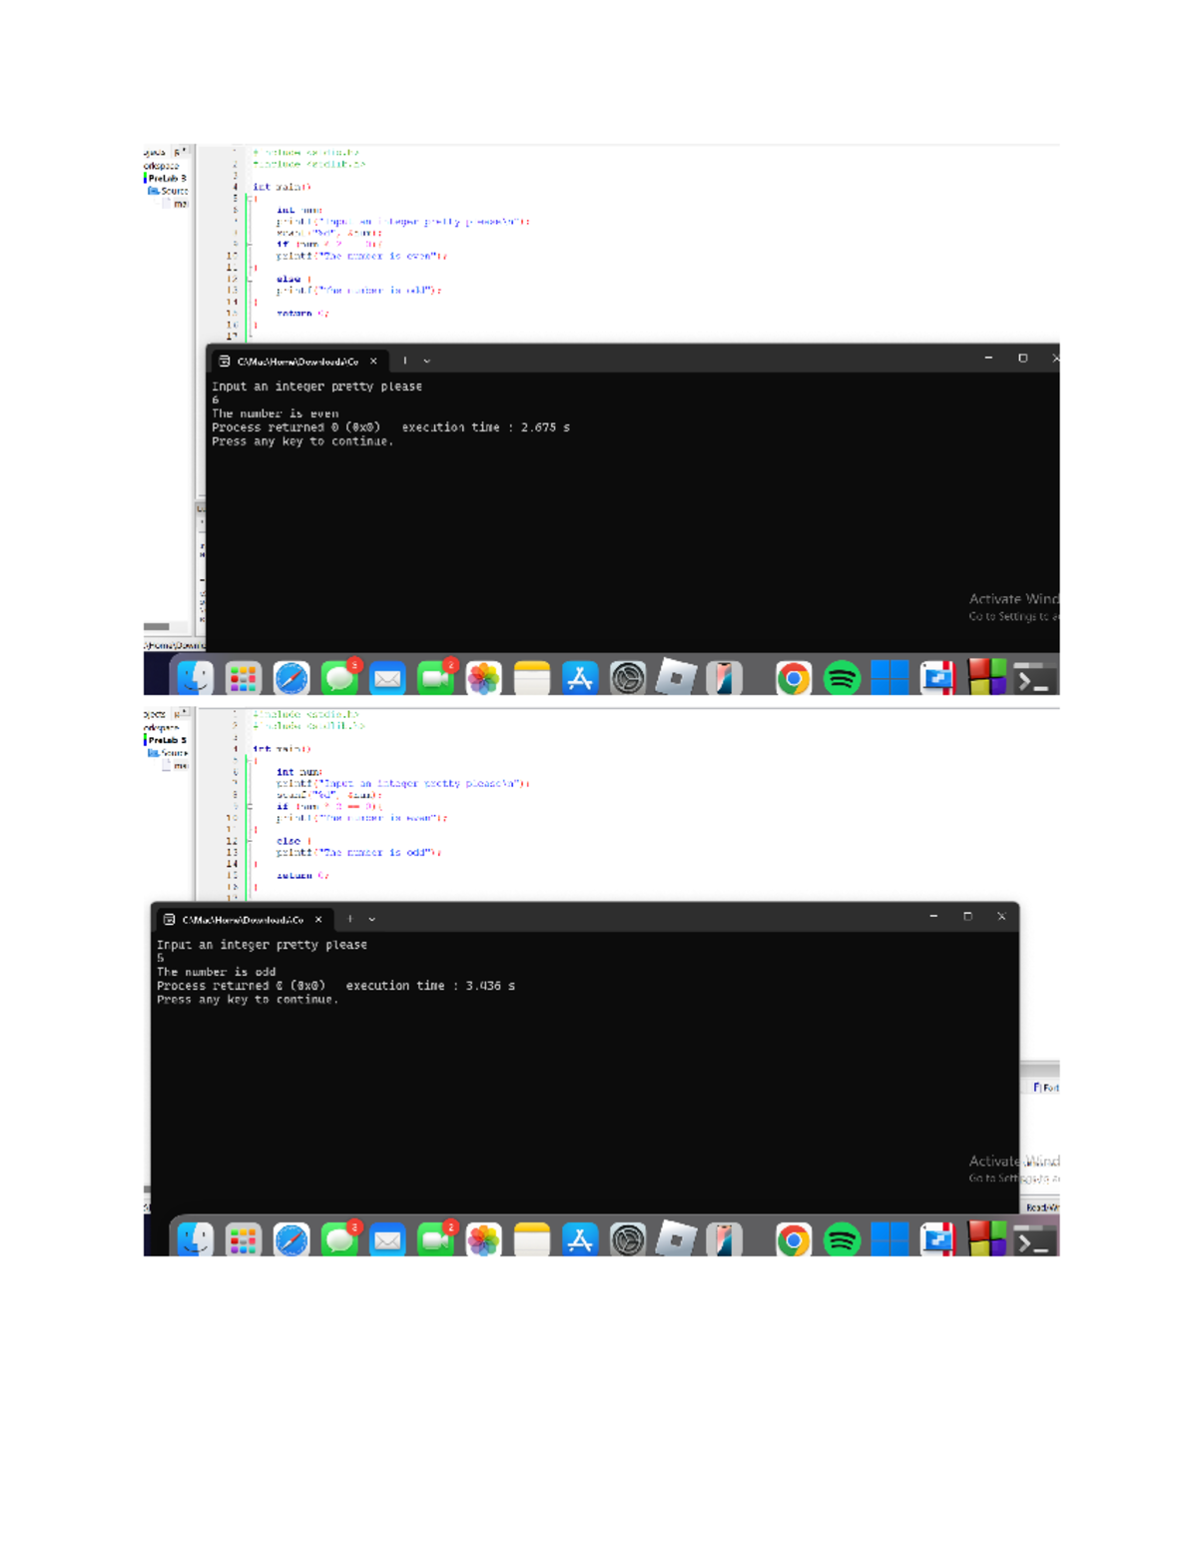Expand Sources folder in lower project tree
Viewport: 1198px width, 1551px height.
[168, 753]
